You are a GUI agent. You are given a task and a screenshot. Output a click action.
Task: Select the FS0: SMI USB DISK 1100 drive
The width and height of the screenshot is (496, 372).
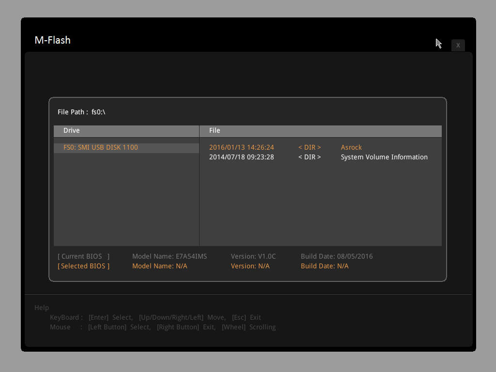(x=101, y=147)
